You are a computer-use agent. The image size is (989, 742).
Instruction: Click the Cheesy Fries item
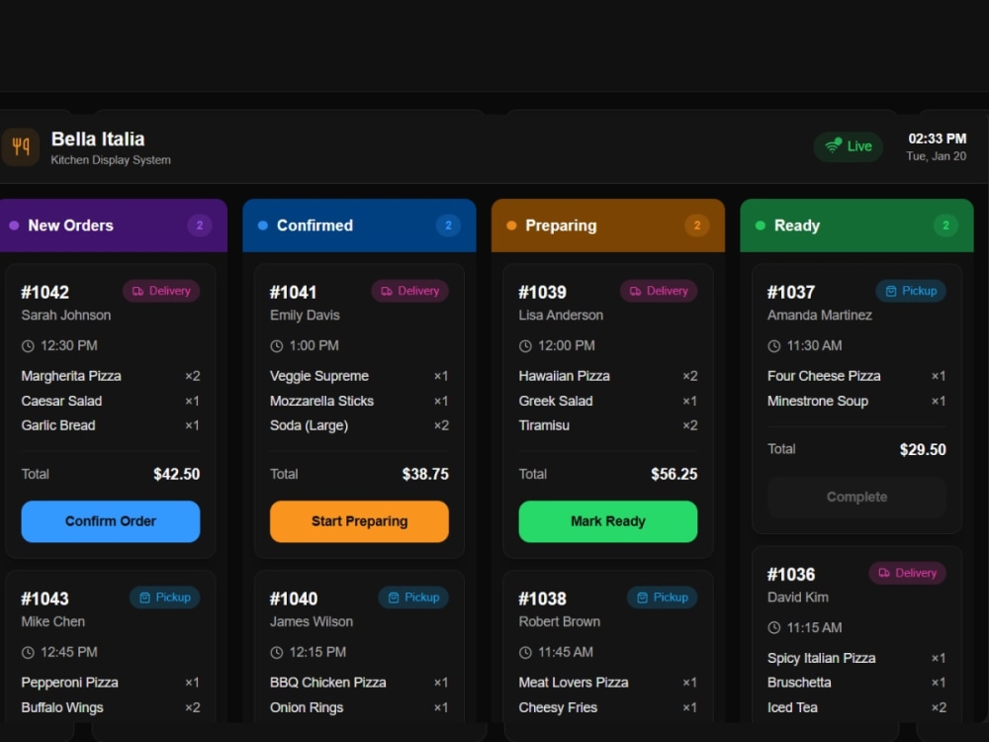[x=558, y=707]
